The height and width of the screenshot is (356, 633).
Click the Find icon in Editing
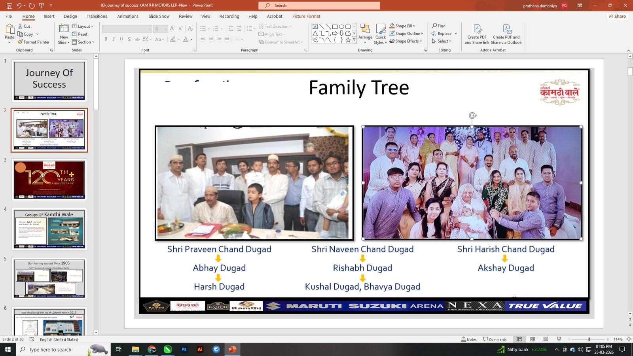coord(434,26)
